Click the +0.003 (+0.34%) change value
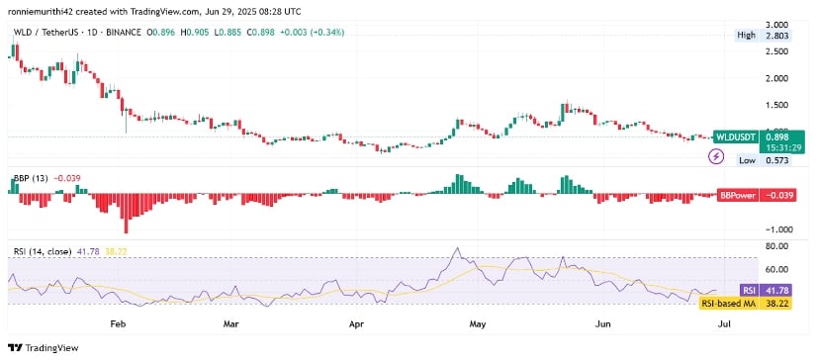This screenshot has width=816, height=361. (313, 33)
